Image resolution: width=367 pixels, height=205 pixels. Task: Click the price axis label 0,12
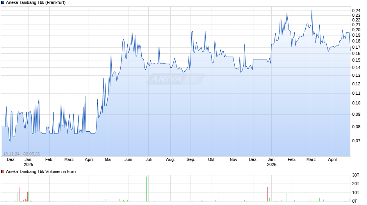(356, 84)
